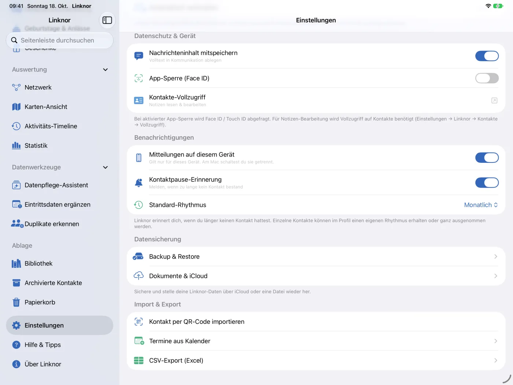The image size is (513, 385).
Task: Open Papierkorb via its trash icon
Action: point(16,302)
